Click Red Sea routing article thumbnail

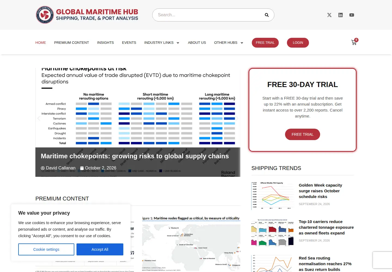tap(273, 264)
